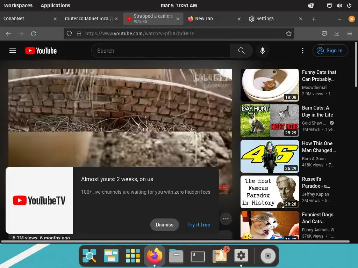Open dock workspaces windows icon

click(x=111, y=256)
